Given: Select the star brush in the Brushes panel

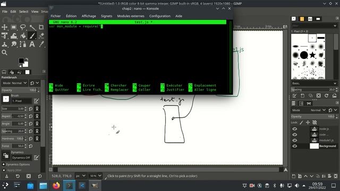Looking at the screenshot, I should coord(312,55).
